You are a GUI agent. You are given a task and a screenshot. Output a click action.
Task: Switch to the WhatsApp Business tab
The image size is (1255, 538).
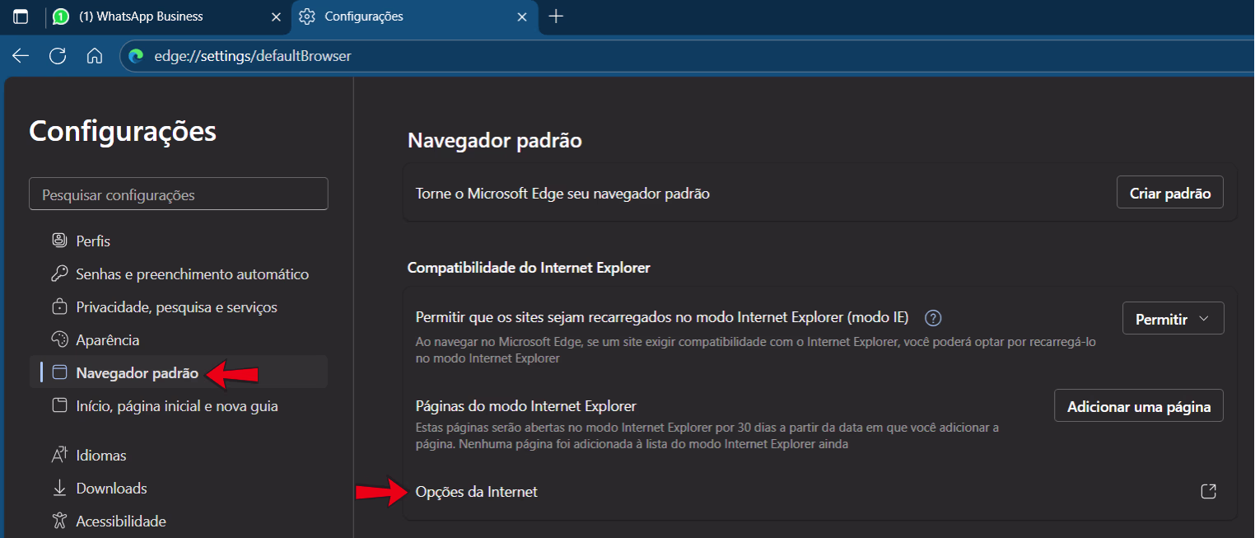click(167, 16)
